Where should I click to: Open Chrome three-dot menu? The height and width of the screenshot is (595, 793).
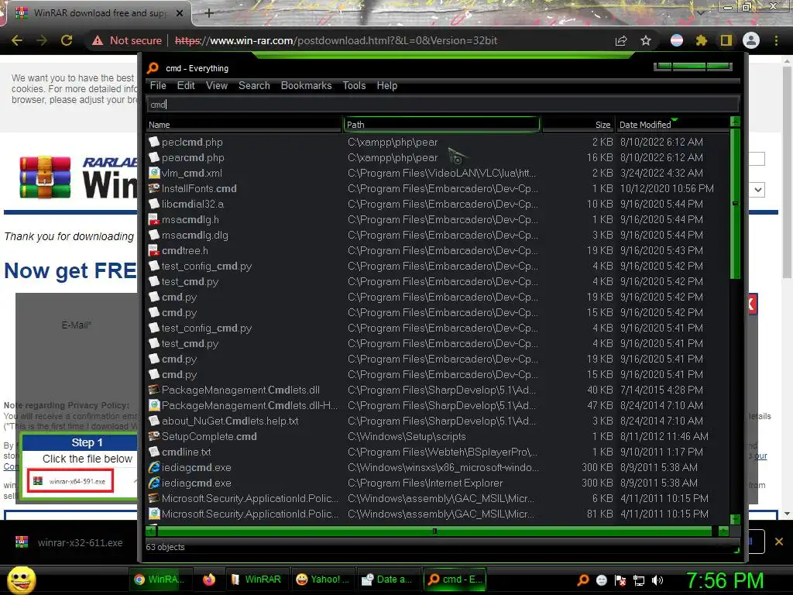pyautogui.click(x=776, y=40)
